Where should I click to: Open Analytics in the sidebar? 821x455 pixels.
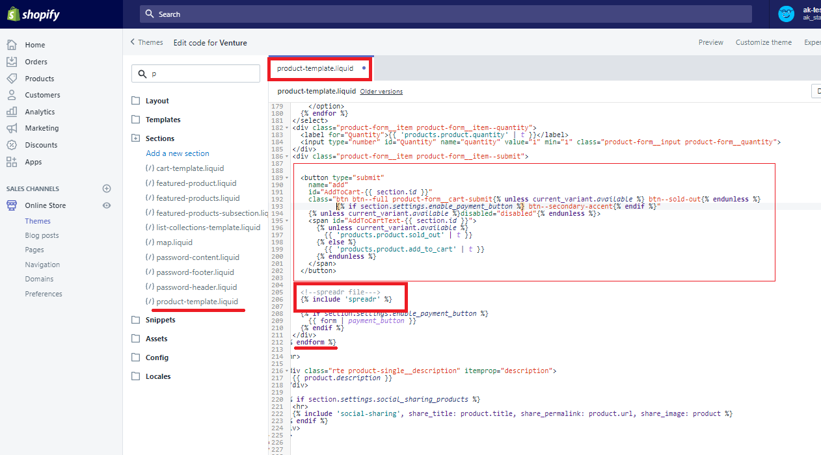point(40,112)
